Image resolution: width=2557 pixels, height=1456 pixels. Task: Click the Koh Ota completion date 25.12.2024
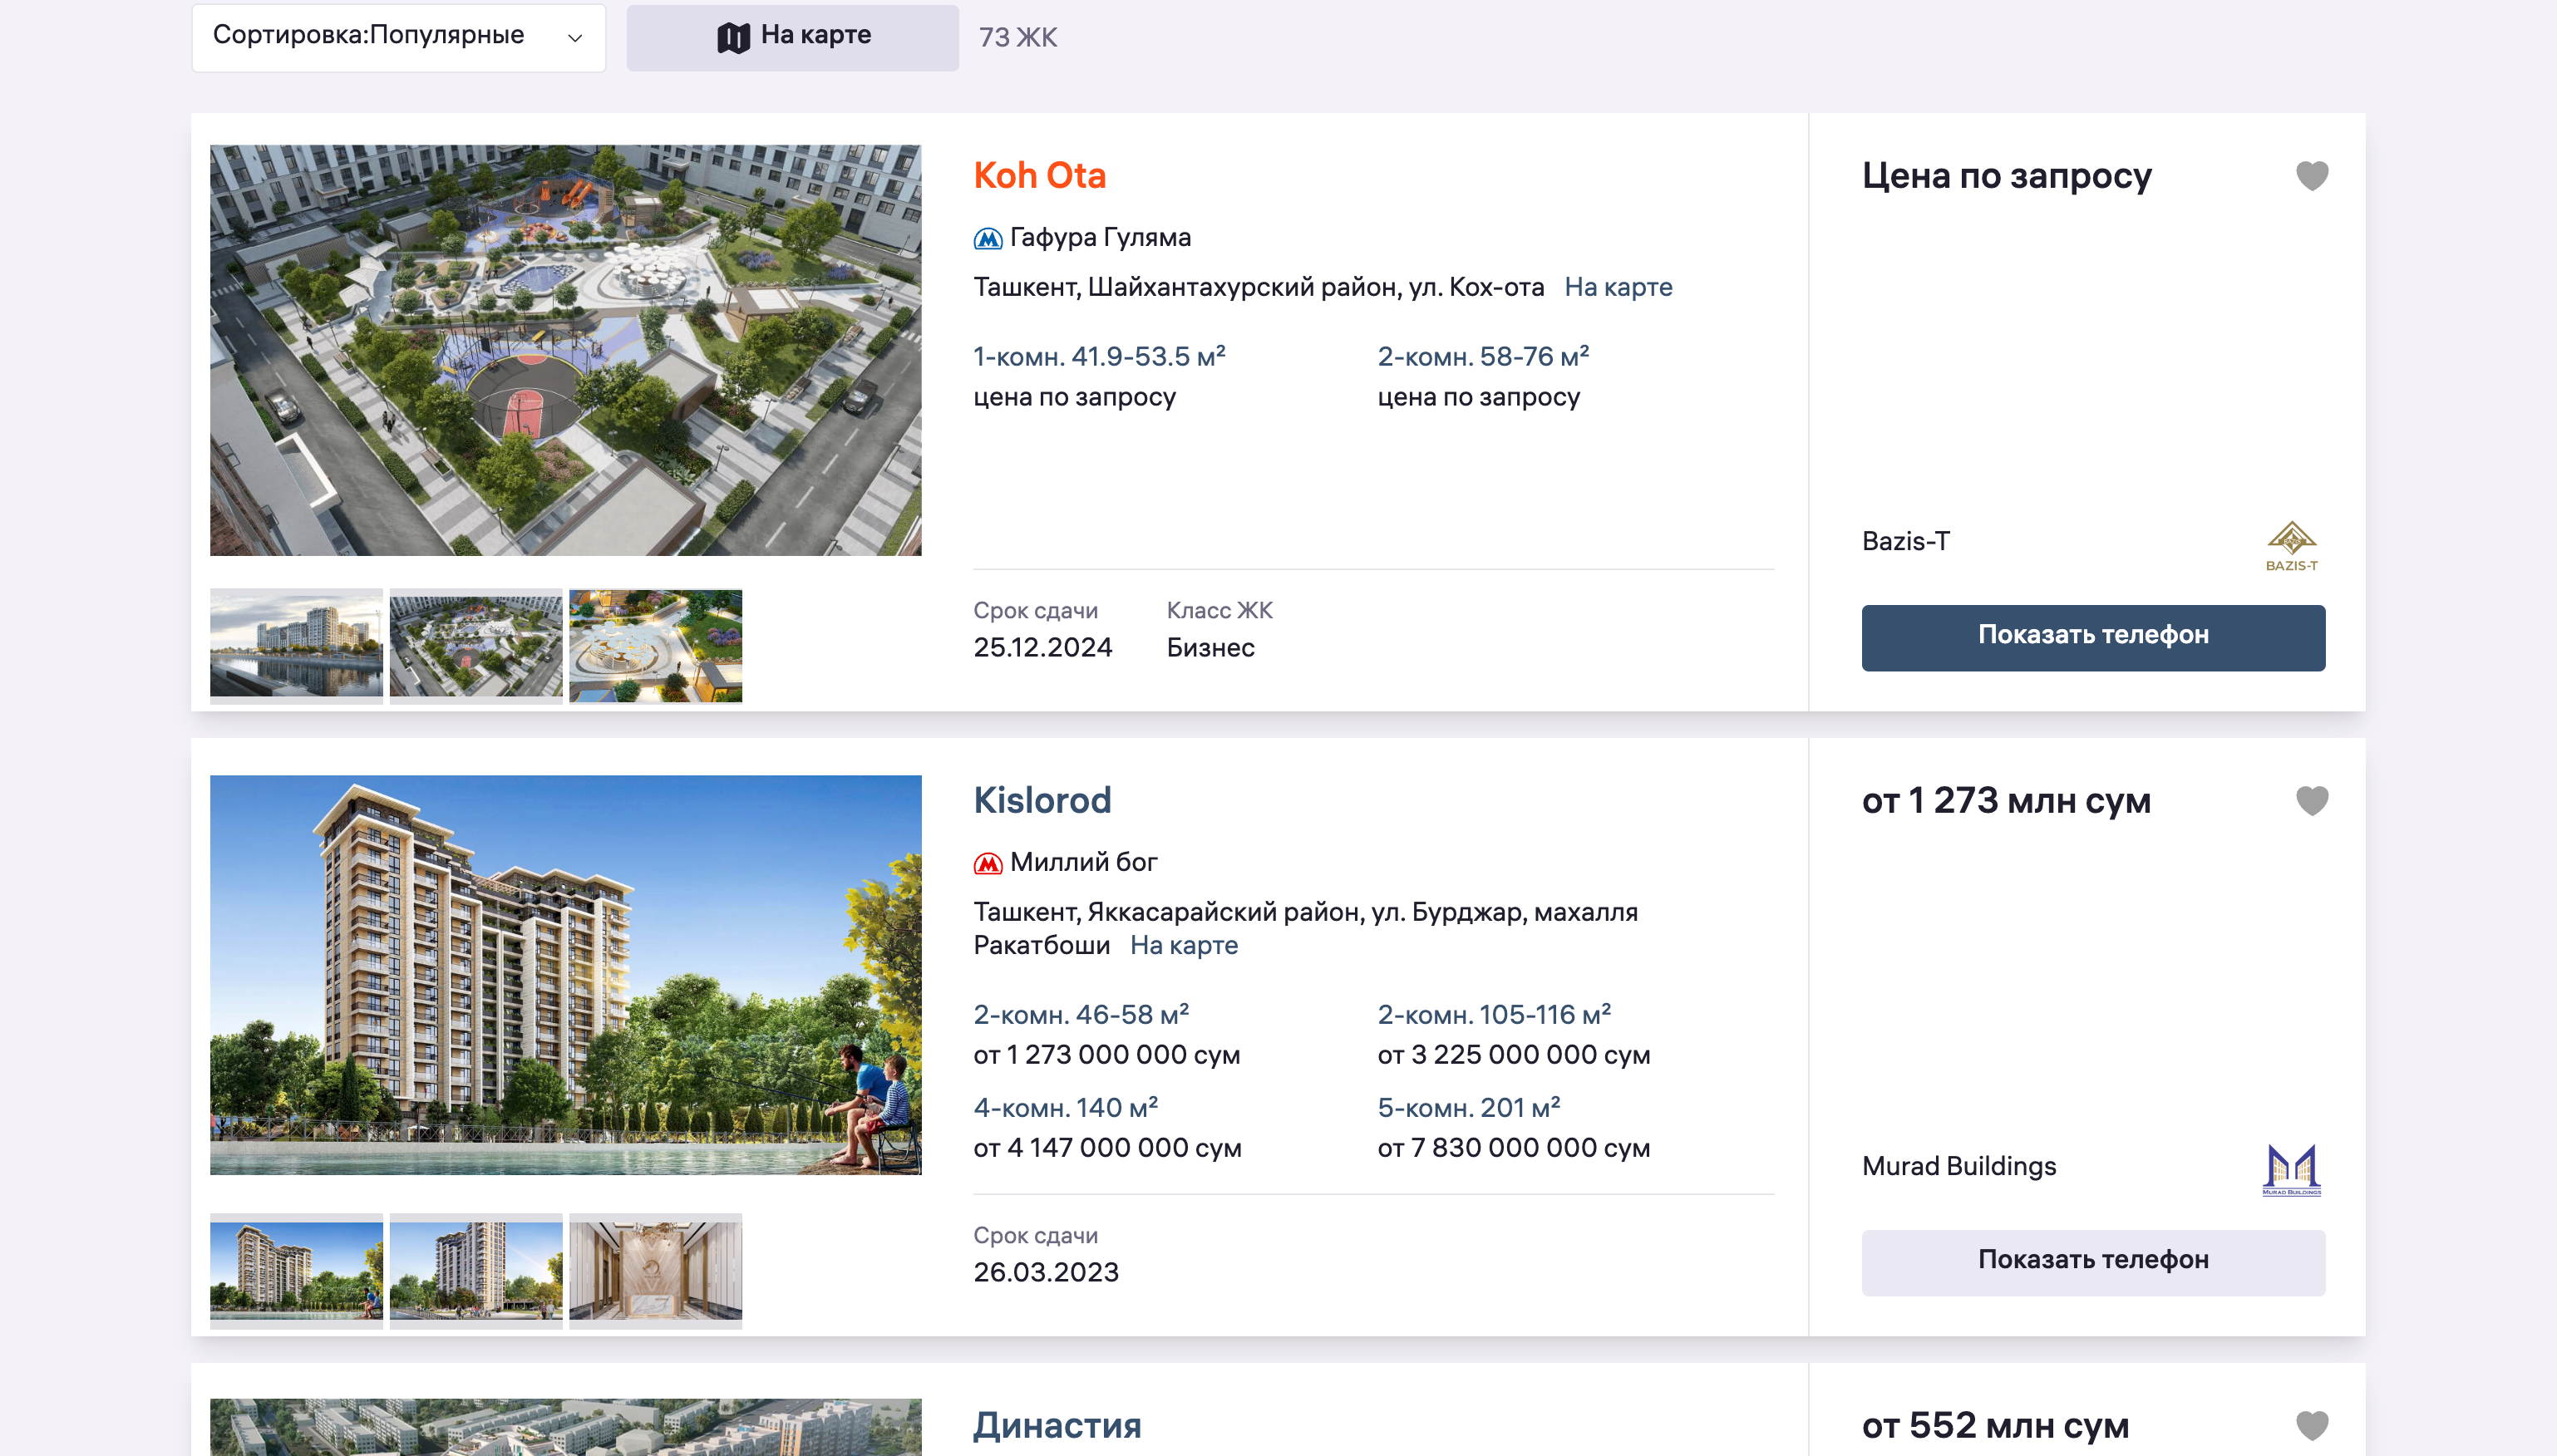(1042, 647)
